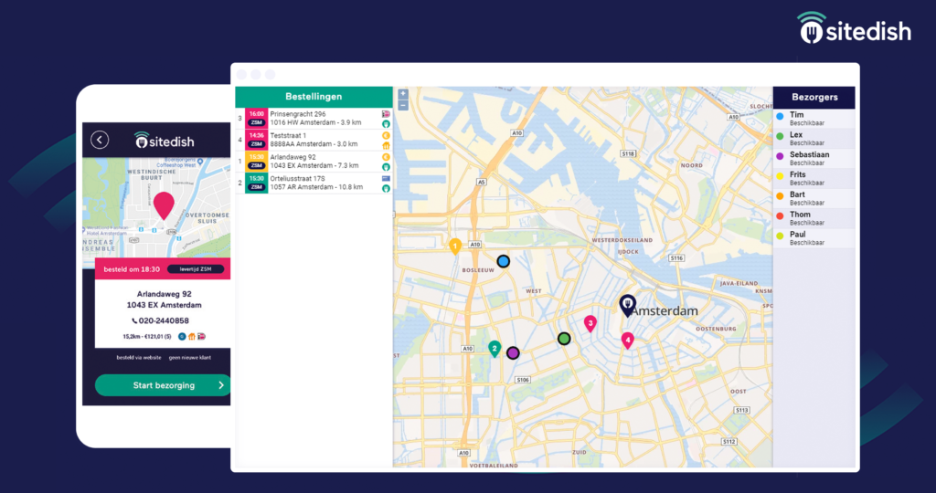Click the Bezorgers panel header

coord(814,97)
